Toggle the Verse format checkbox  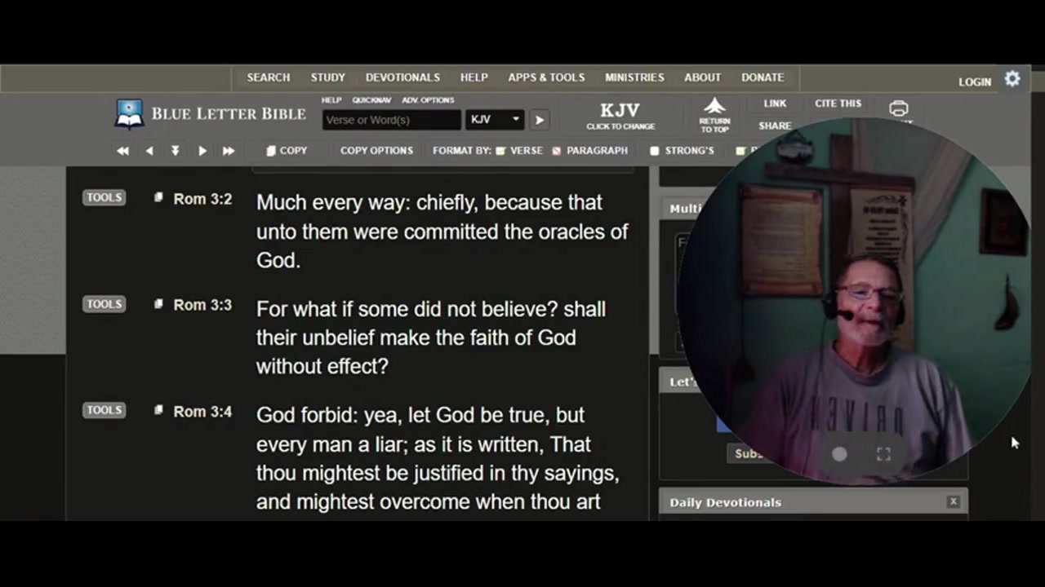point(500,151)
